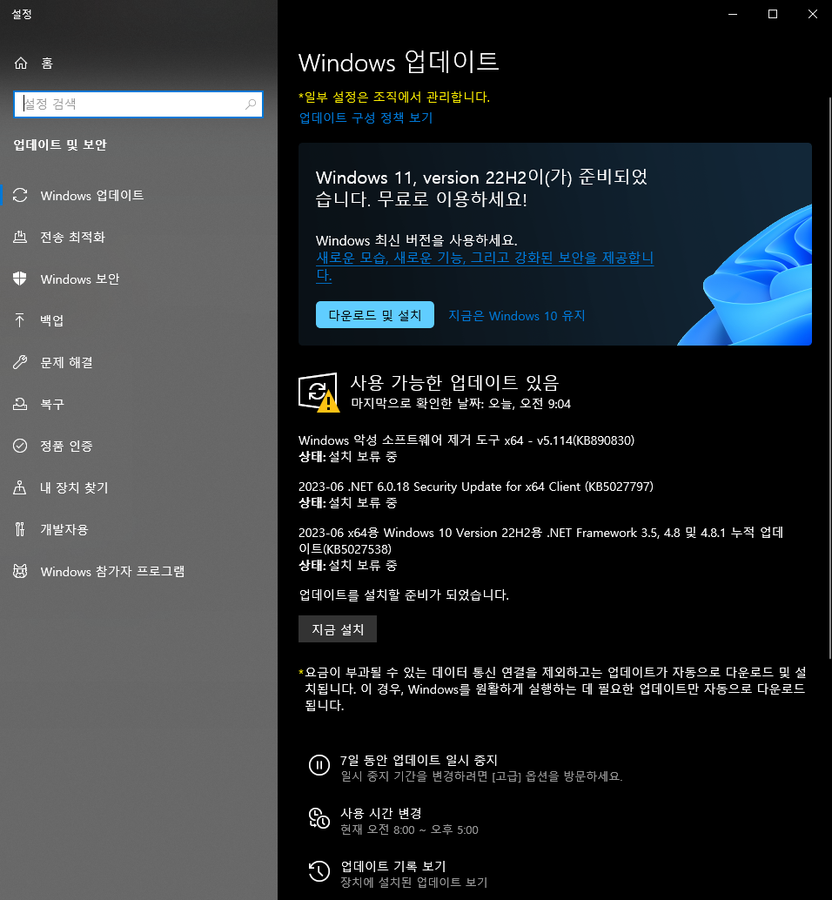
Task: Go to 개발자용 settings
Action: pyautogui.click(x=139, y=529)
